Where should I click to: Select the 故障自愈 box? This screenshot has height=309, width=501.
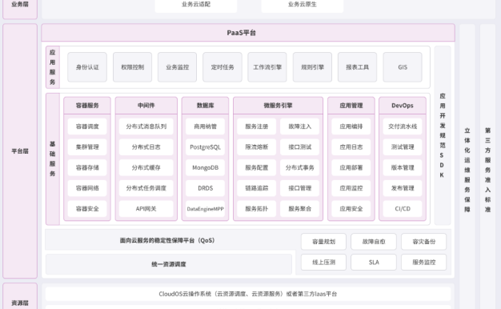[374, 242]
